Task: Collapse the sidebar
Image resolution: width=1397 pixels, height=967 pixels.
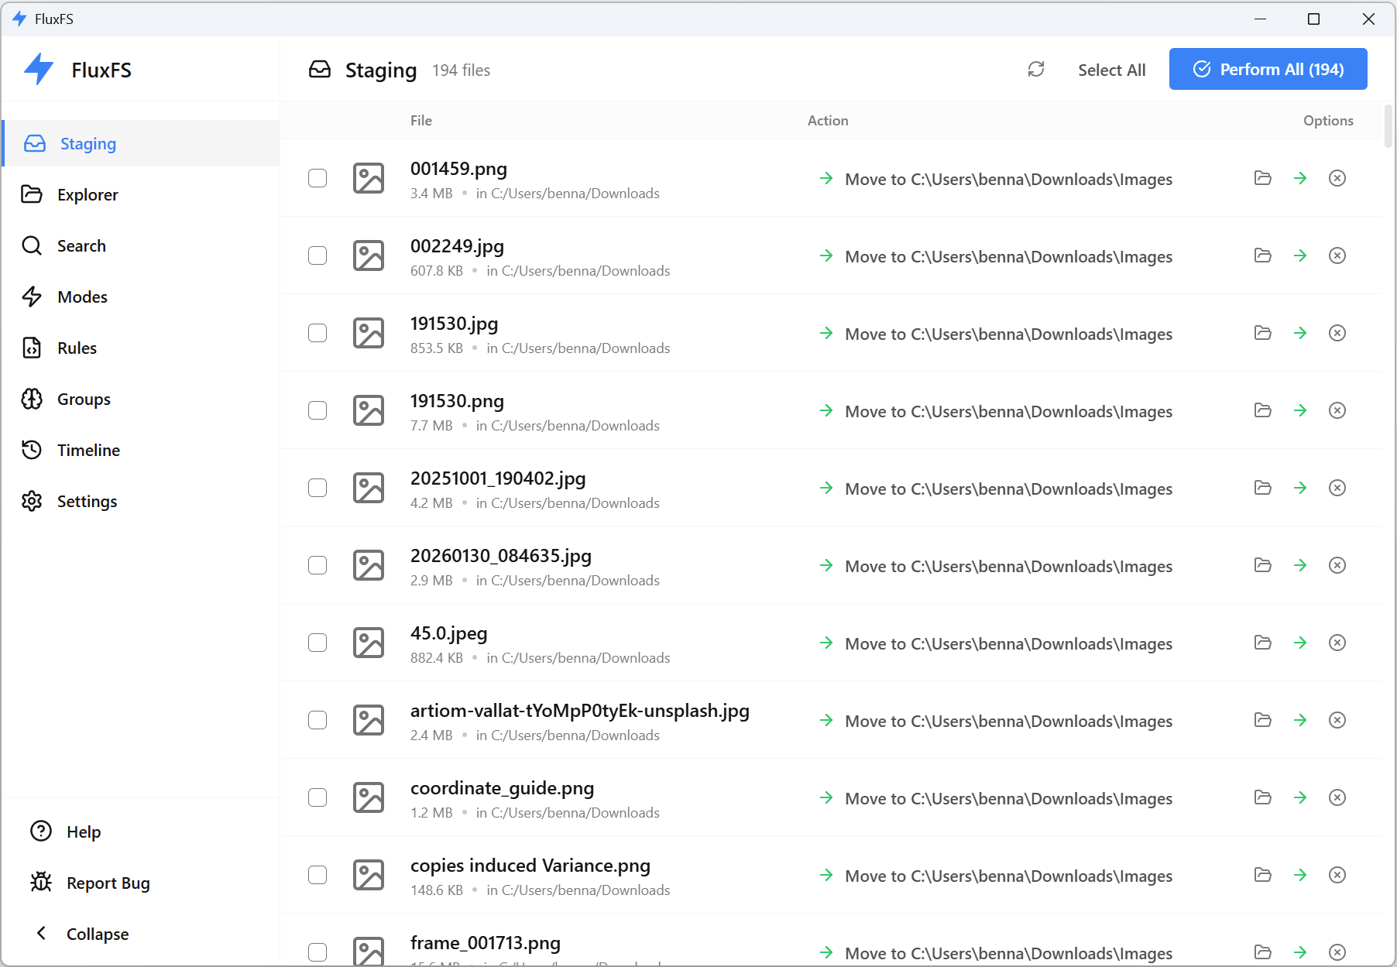Action: [97, 934]
